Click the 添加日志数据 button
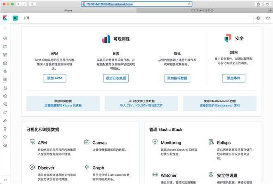 [116, 78]
